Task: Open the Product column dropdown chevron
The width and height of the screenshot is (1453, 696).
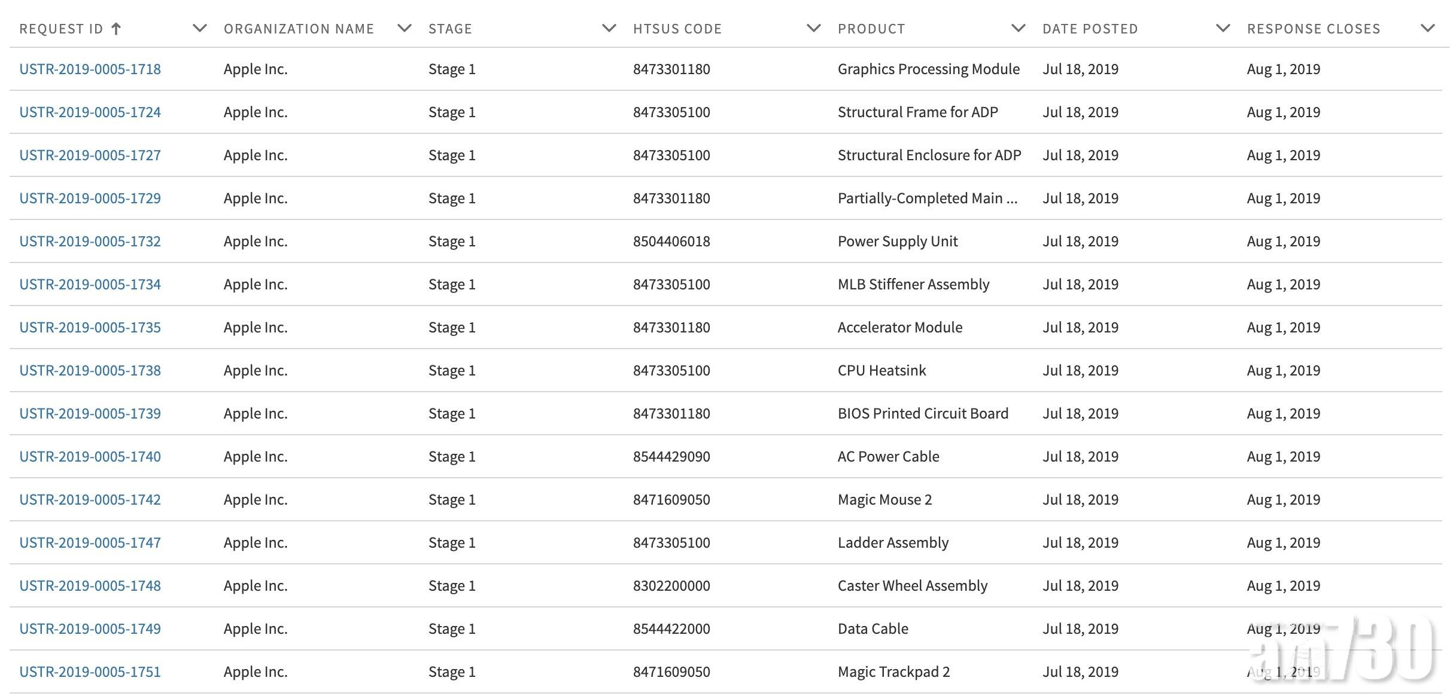Action: 1019,28
